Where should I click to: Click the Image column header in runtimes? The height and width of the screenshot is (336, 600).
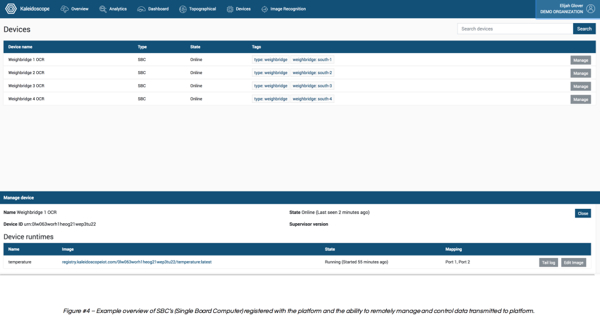click(67, 249)
